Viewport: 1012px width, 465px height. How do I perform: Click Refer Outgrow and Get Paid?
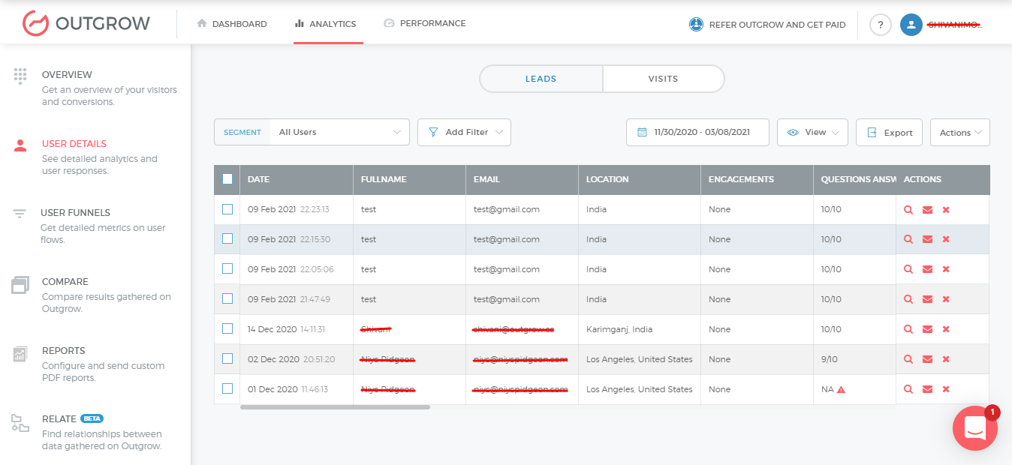pos(767,25)
